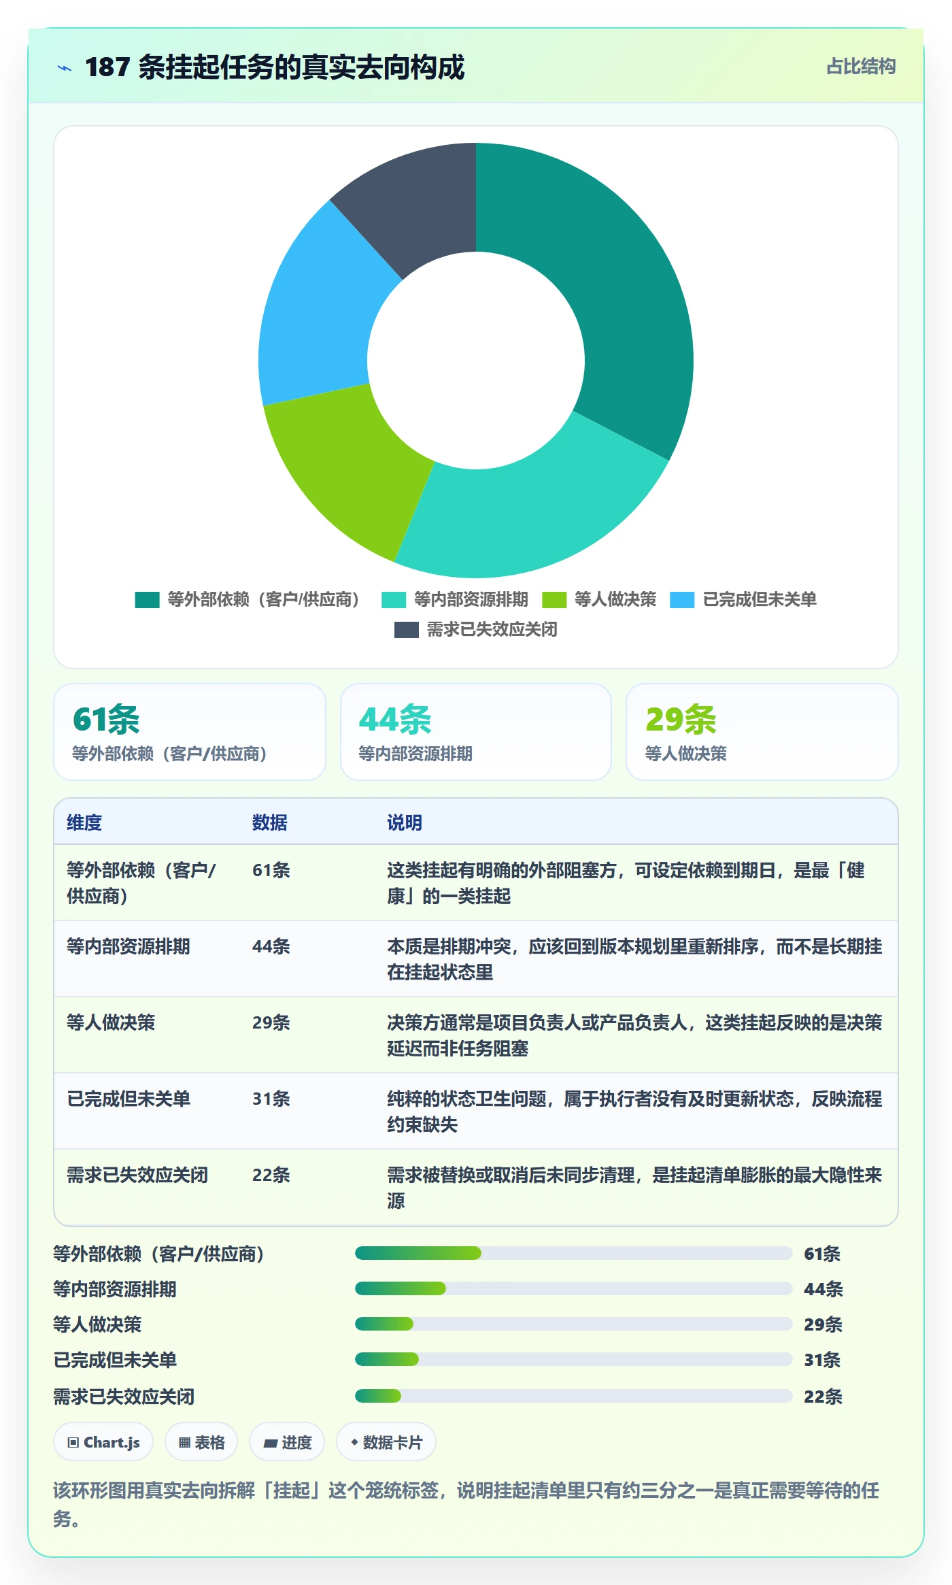
Task: Click the 占比结构 label in header
Action: 861,67
